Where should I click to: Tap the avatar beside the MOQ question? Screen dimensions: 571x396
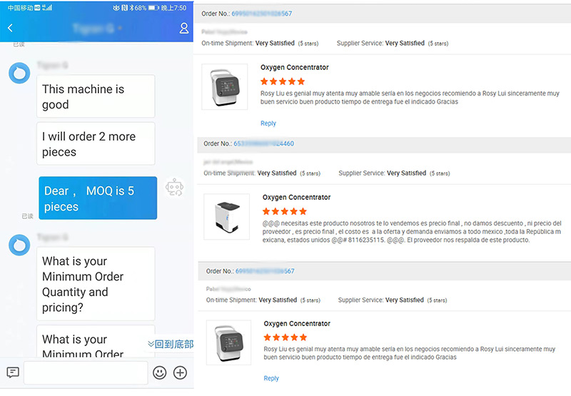coord(19,245)
